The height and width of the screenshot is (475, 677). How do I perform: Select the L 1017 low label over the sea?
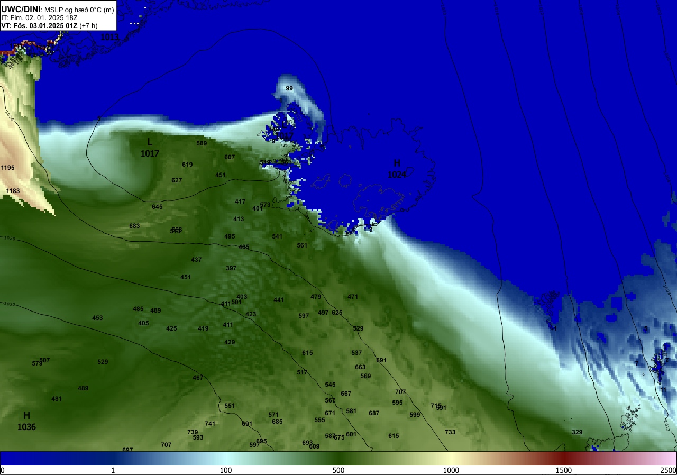[150, 148]
